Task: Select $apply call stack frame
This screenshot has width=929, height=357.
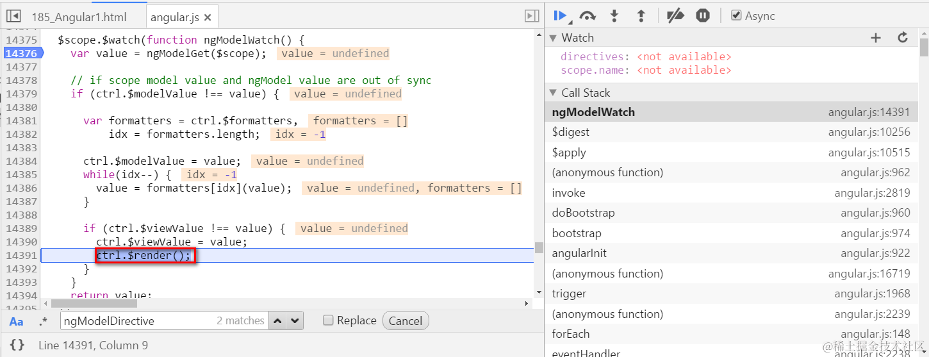Action: [731, 153]
